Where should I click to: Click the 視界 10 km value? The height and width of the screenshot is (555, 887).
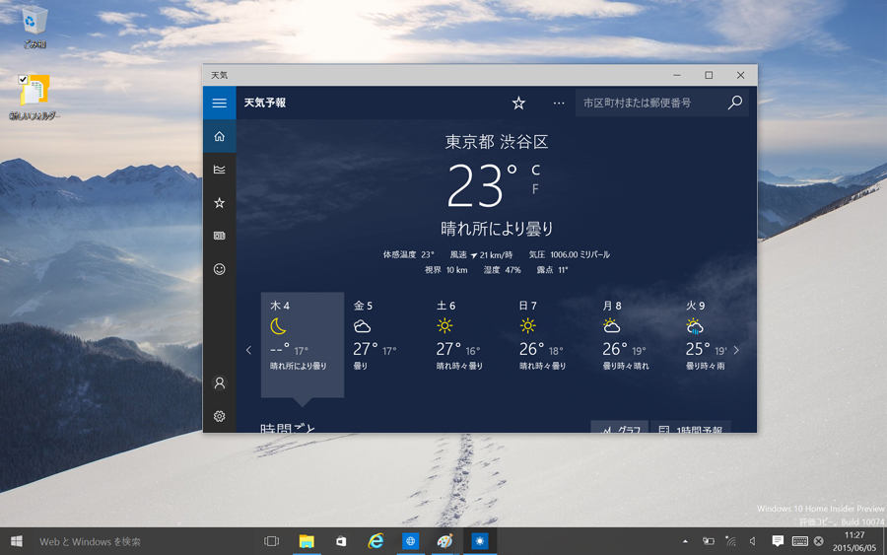click(445, 270)
